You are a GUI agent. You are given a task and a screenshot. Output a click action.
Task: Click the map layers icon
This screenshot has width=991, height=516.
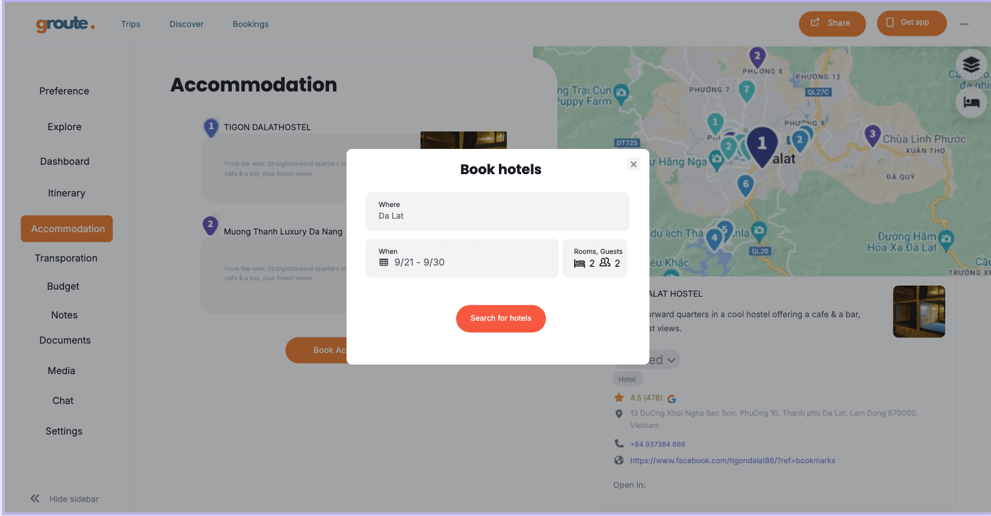pyautogui.click(x=971, y=64)
